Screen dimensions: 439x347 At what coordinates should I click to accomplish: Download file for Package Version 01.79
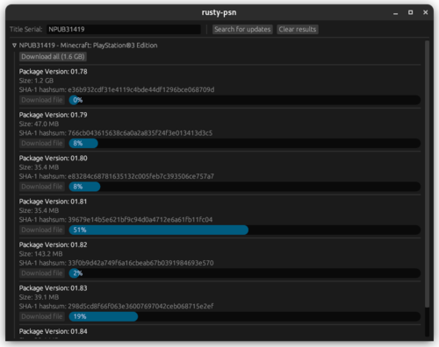coord(42,143)
